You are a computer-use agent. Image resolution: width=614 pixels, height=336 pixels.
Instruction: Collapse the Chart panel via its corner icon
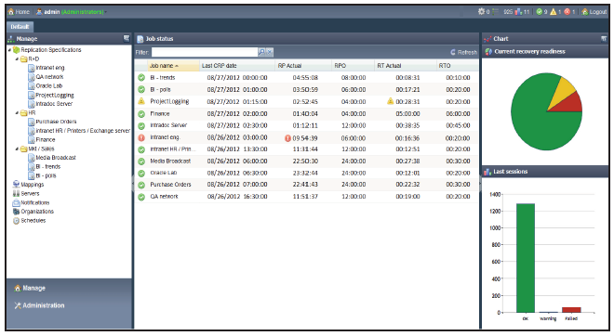(x=604, y=38)
